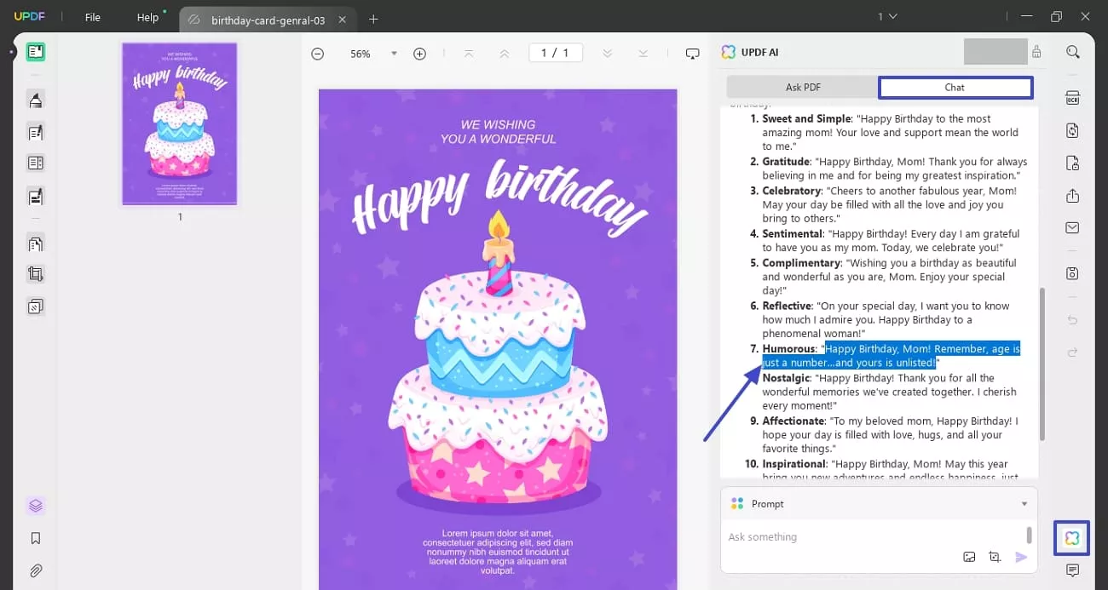Close the birthday-card-genral-03 tab
Viewport: 1108px width, 590px height.
pos(343,19)
